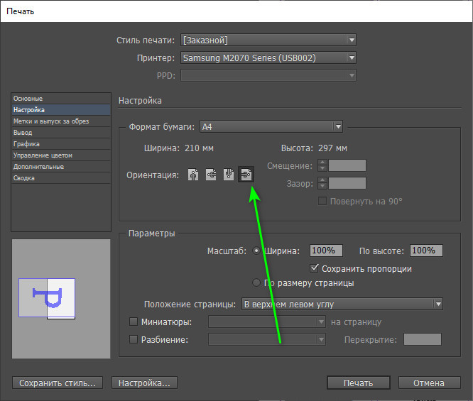The width and height of the screenshot is (473, 401).
Task: Open Дополнительные section
Action: (x=61, y=167)
